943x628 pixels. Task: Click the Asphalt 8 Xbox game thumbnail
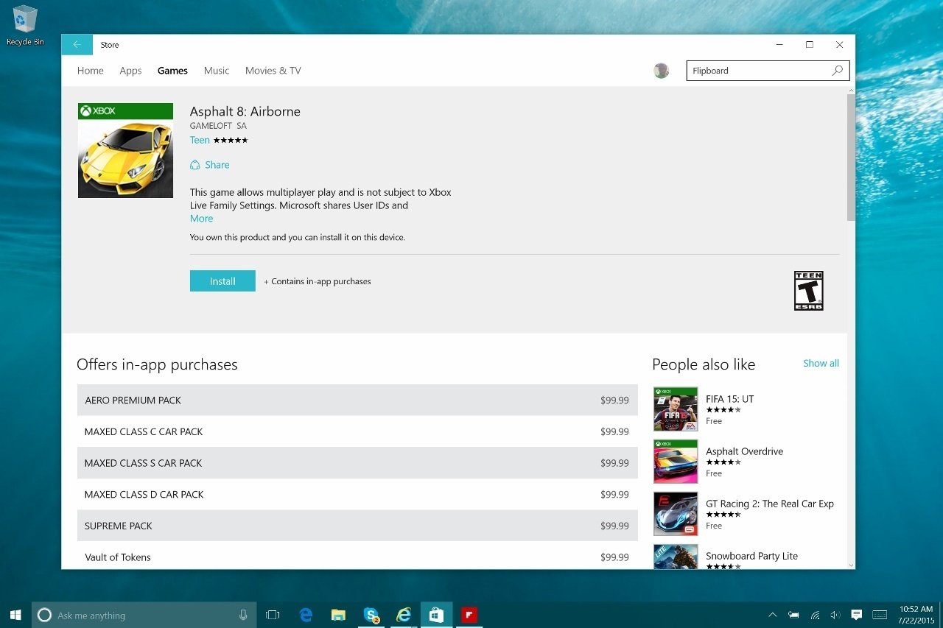point(125,150)
